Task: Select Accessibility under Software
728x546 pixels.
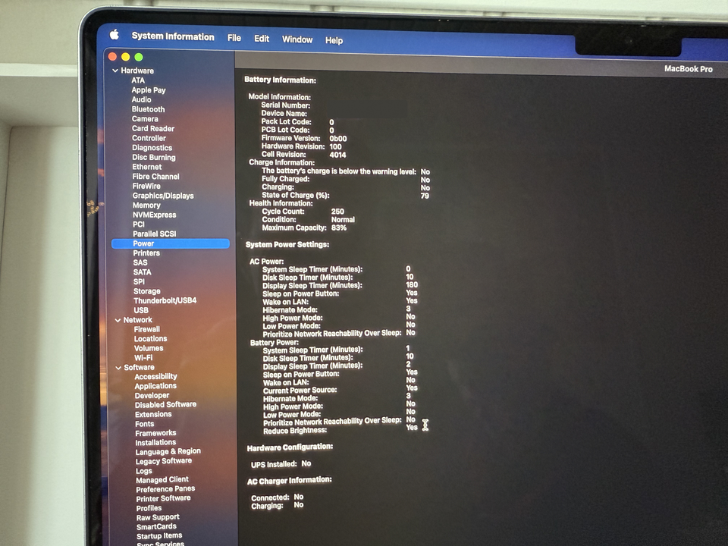Action: click(x=155, y=377)
